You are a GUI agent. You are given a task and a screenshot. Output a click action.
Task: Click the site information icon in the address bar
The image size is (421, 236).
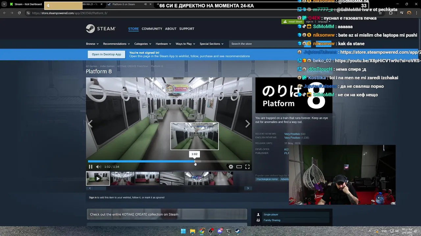(28, 13)
